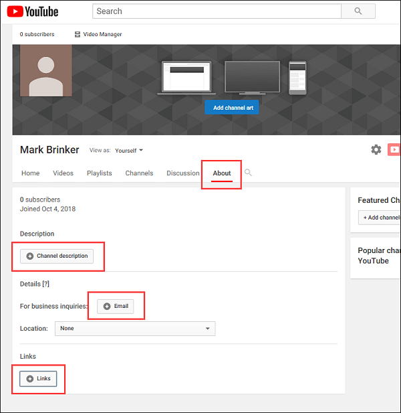This screenshot has height=413, width=401.
Task: Click the Add channels button
Action: (x=380, y=218)
